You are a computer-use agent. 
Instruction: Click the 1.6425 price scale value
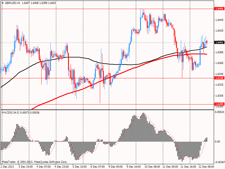click(219, 31)
